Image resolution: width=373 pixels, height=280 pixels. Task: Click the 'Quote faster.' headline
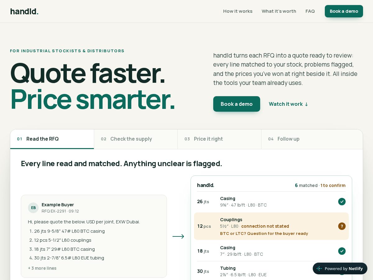[88, 73]
